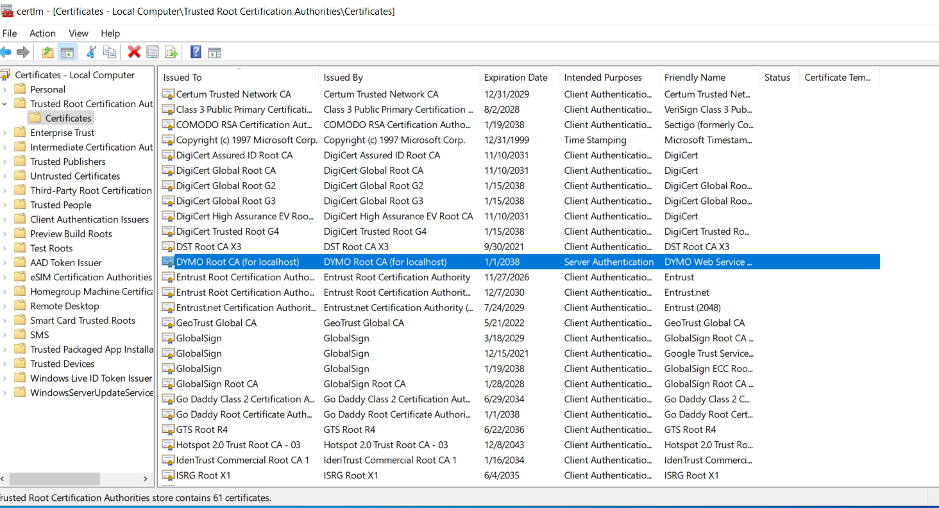Open Help with blue question mark icon

(196, 53)
